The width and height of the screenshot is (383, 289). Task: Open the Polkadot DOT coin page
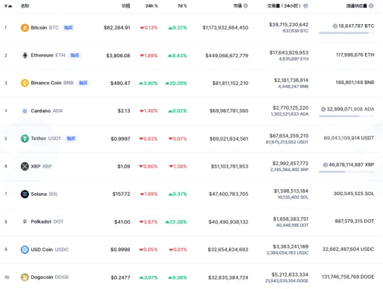click(x=47, y=221)
